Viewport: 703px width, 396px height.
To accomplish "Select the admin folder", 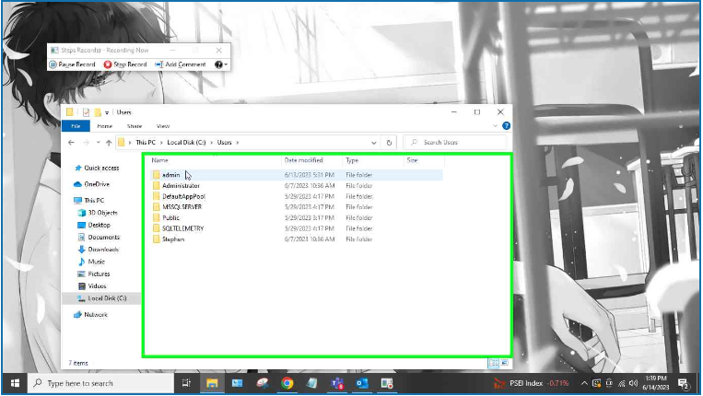I will pyautogui.click(x=170, y=175).
